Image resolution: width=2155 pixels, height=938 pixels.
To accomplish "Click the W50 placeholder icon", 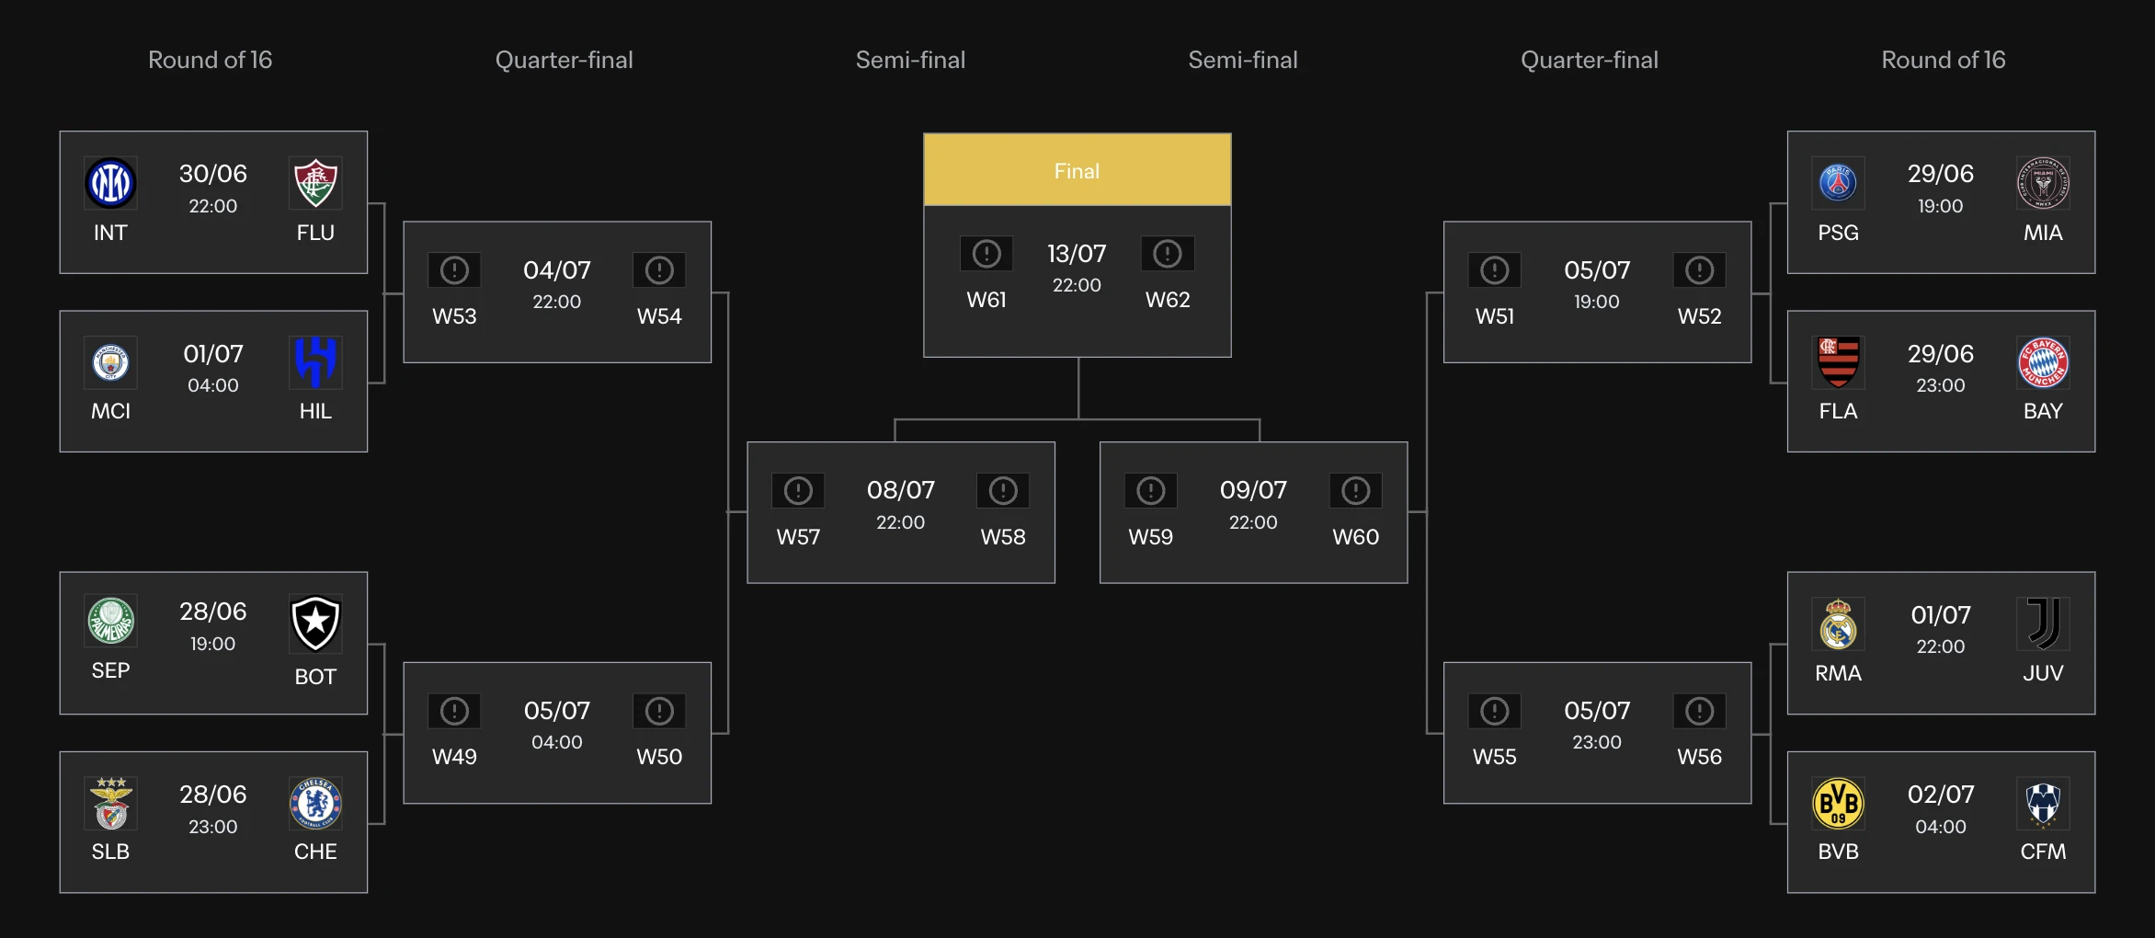I will click(x=659, y=711).
